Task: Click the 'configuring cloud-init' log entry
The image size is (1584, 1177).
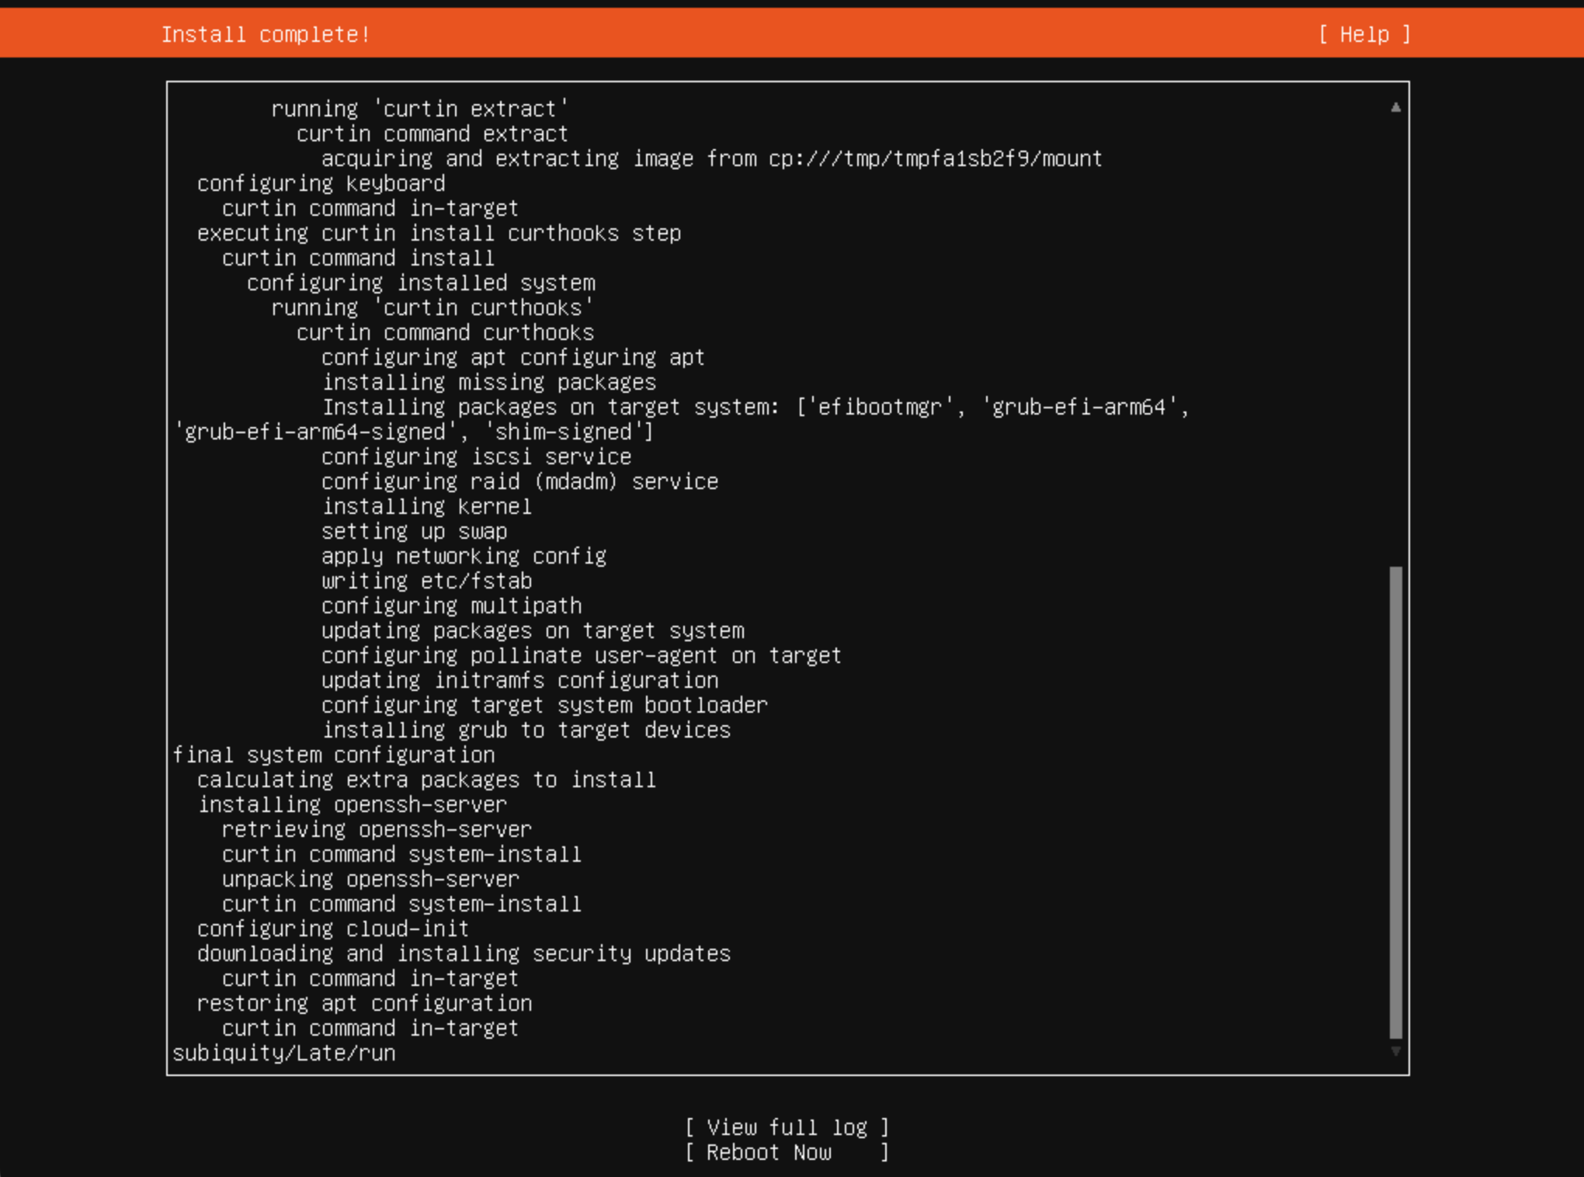Action: (x=333, y=929)
